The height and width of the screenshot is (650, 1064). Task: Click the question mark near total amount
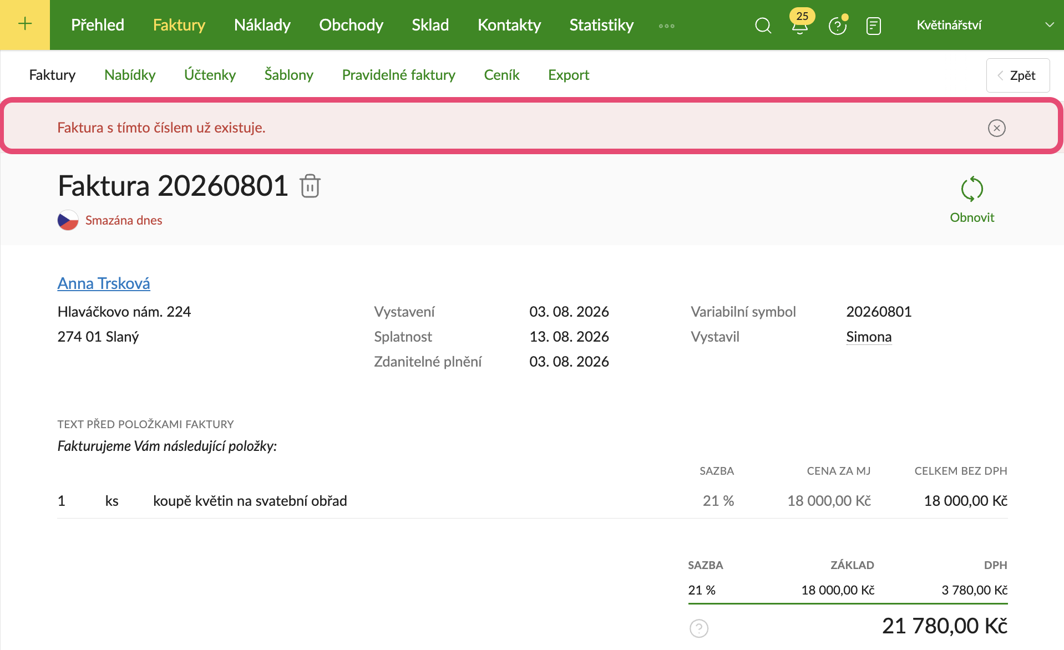pos(699,628)
